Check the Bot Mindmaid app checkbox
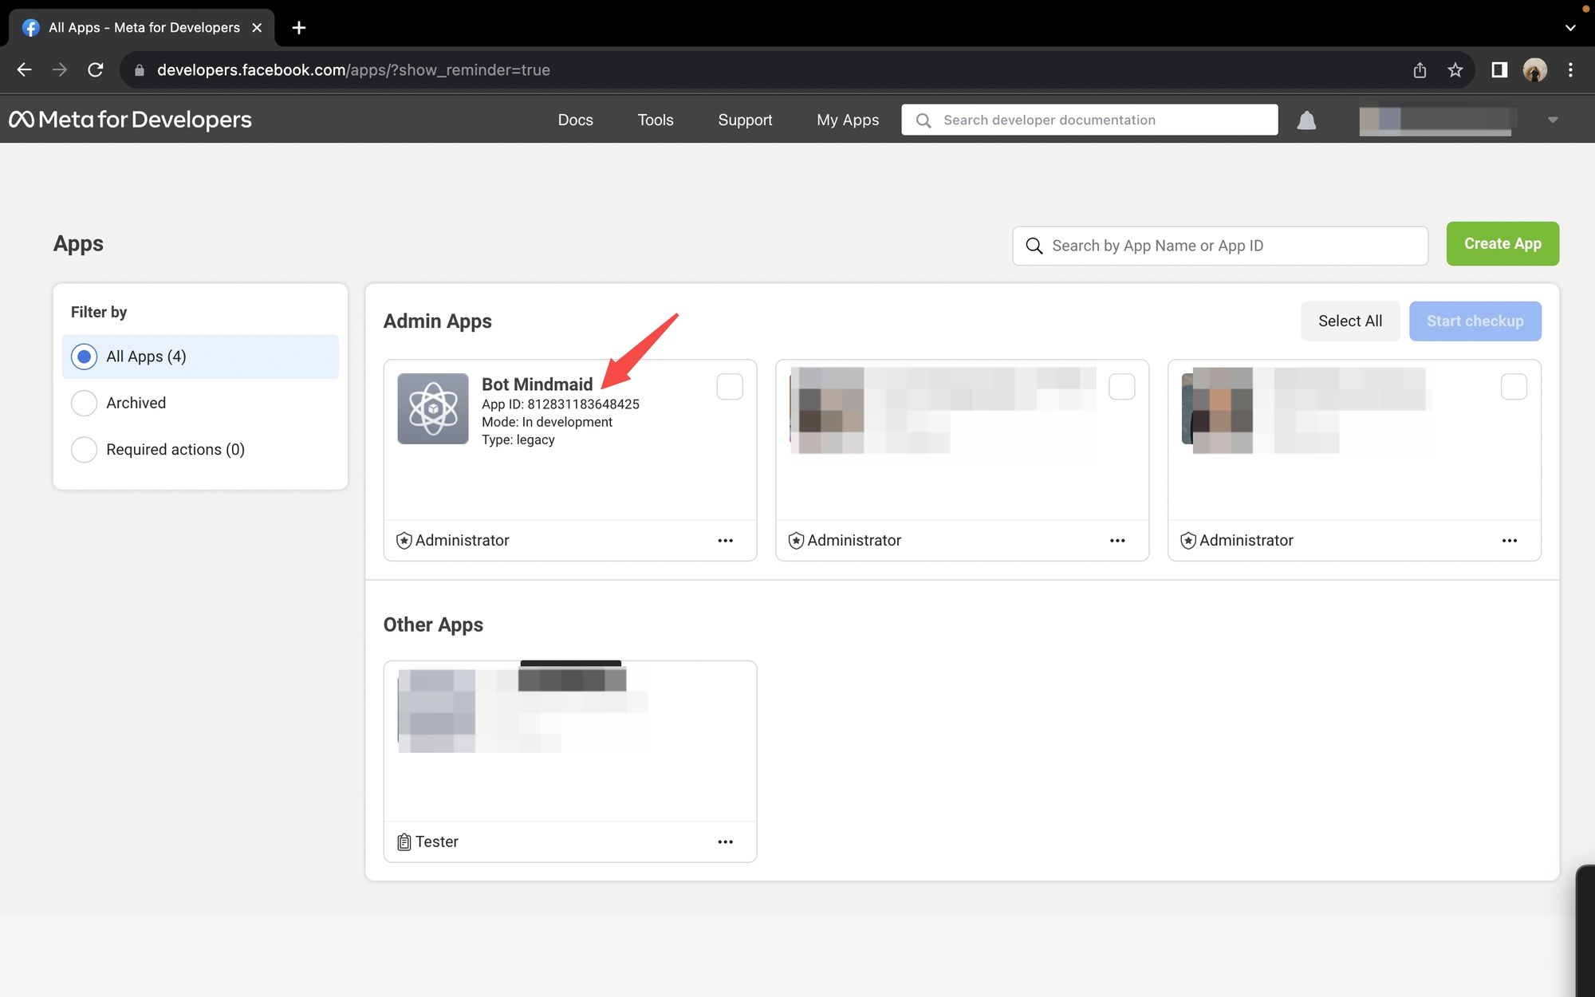The image size is (1595, 997). [x=730, y=387]
